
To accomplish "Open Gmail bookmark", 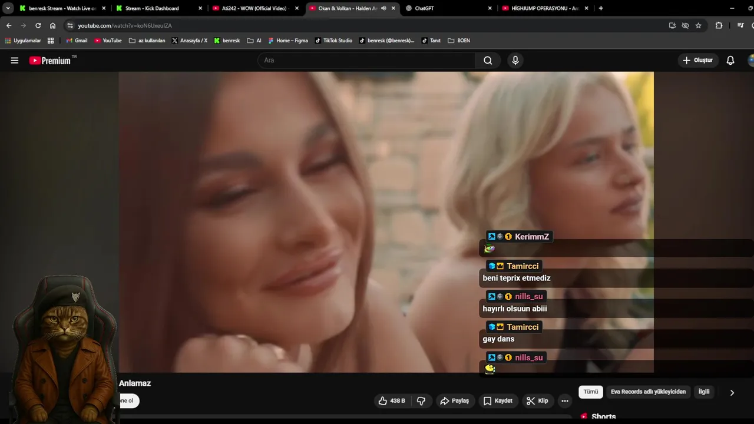I will (x=77, y=41).
